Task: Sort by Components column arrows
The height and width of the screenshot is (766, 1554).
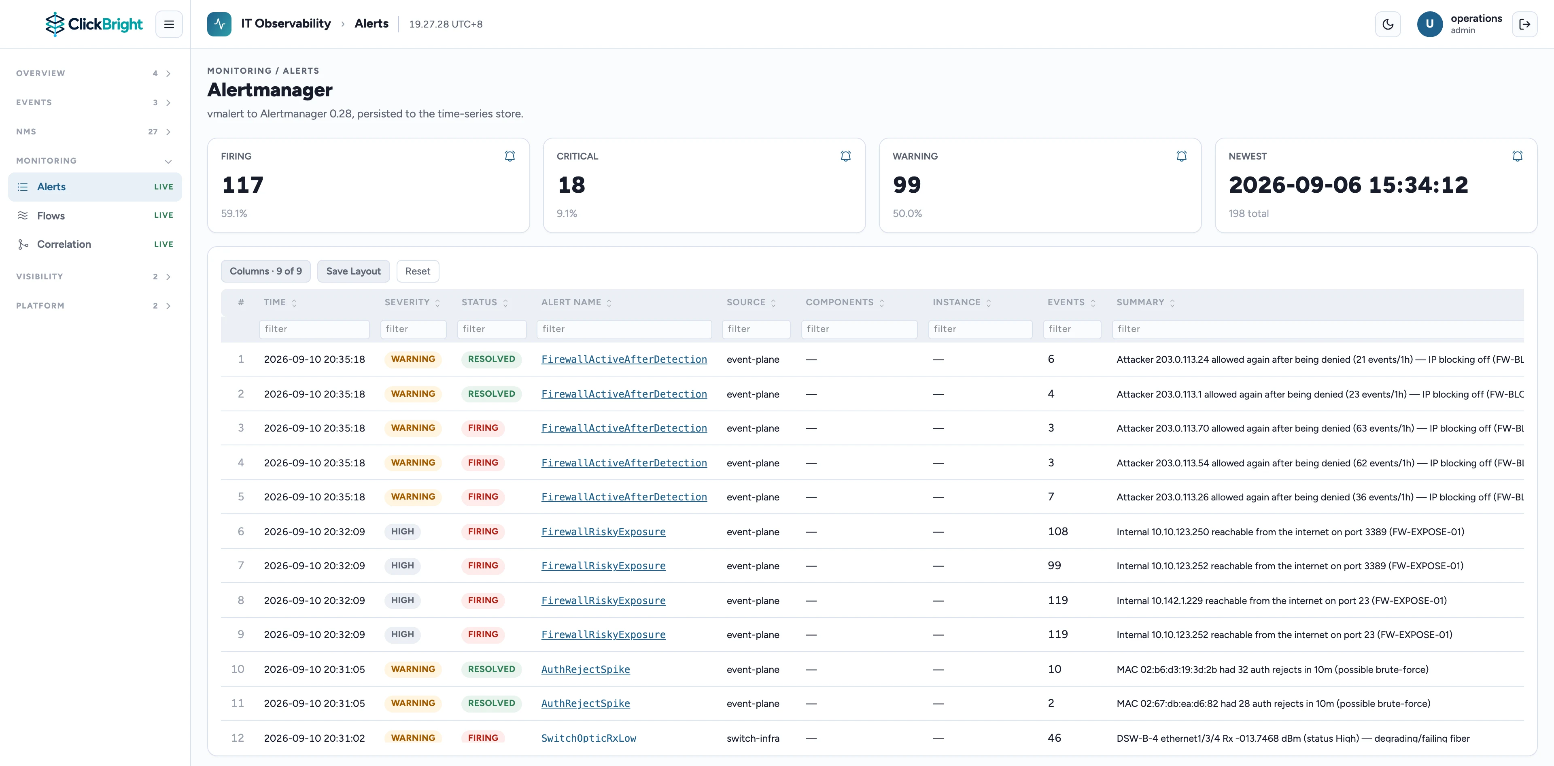Action: (881, 302)
